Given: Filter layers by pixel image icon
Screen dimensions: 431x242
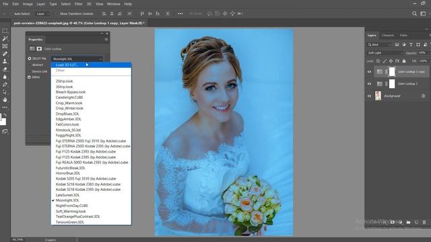Looking at the screenshot, I should [x=397, y=44].
